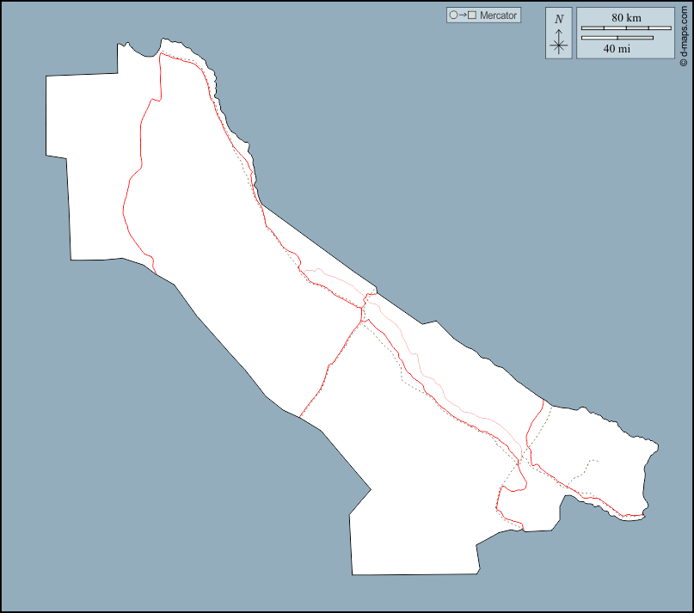Select the large central map region

pos(232,258)
